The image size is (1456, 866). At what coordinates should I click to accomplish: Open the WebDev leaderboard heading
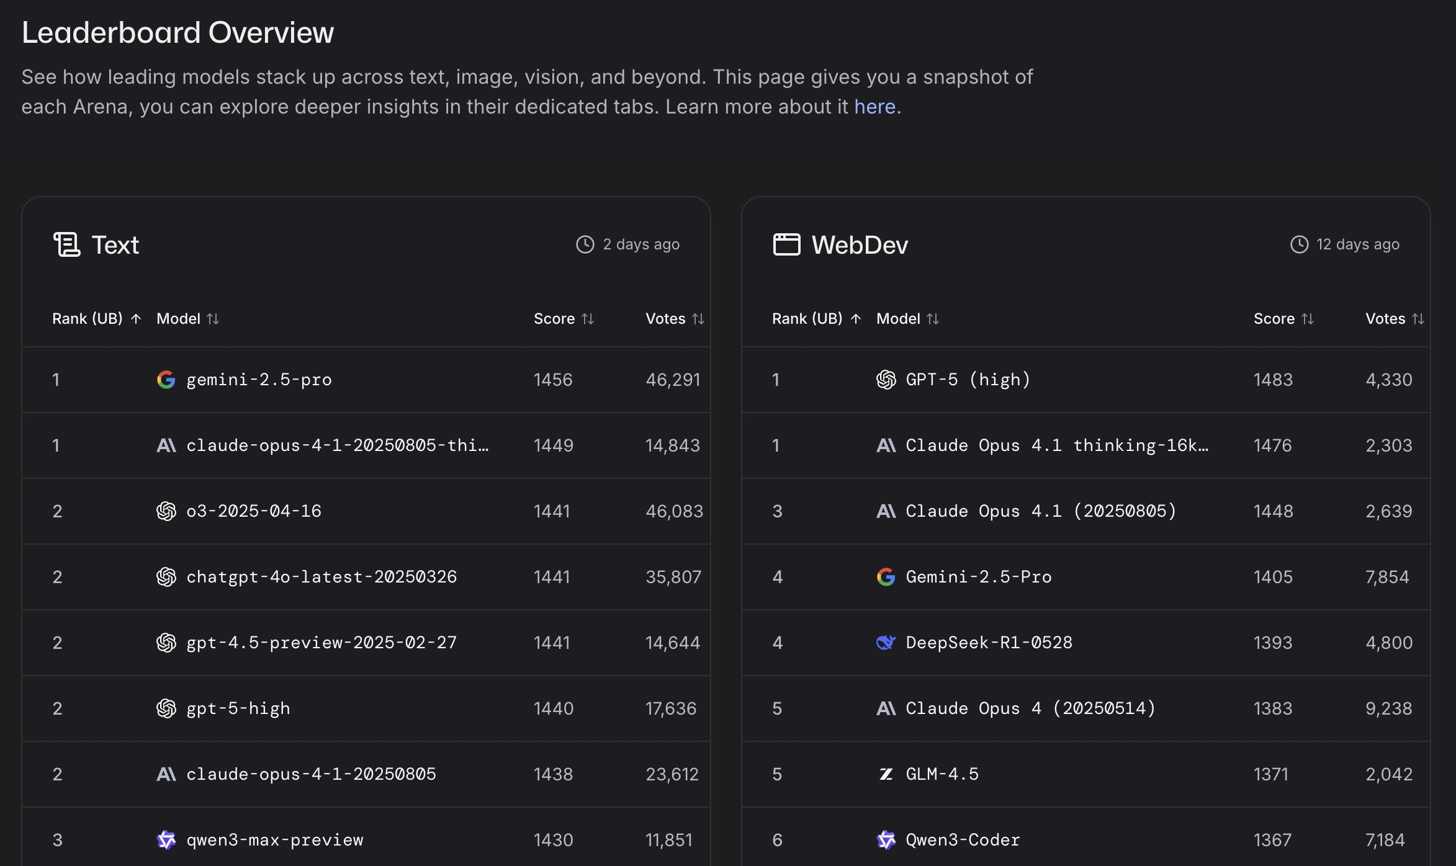click(860, 245)
